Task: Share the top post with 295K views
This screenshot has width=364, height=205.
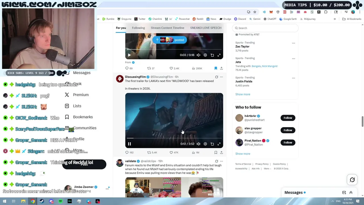Action: click(x=222, y=68)
